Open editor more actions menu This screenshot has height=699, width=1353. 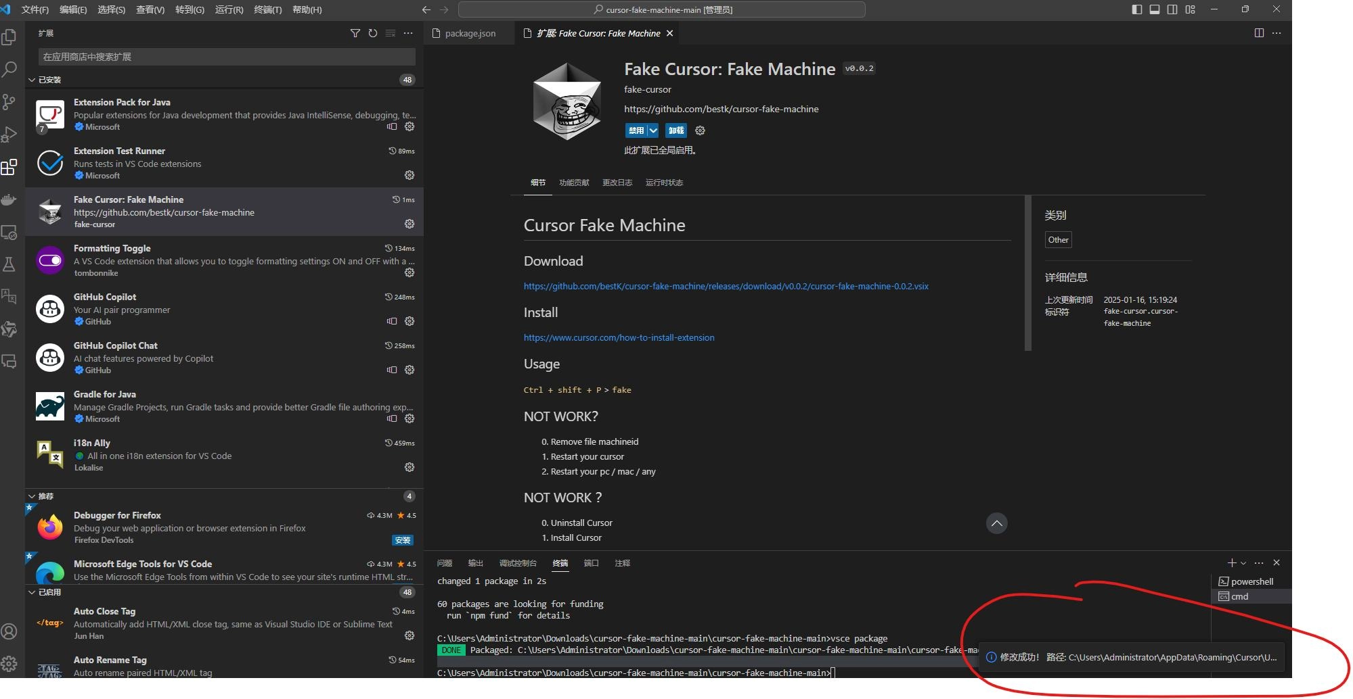(x=1277, y=33)
